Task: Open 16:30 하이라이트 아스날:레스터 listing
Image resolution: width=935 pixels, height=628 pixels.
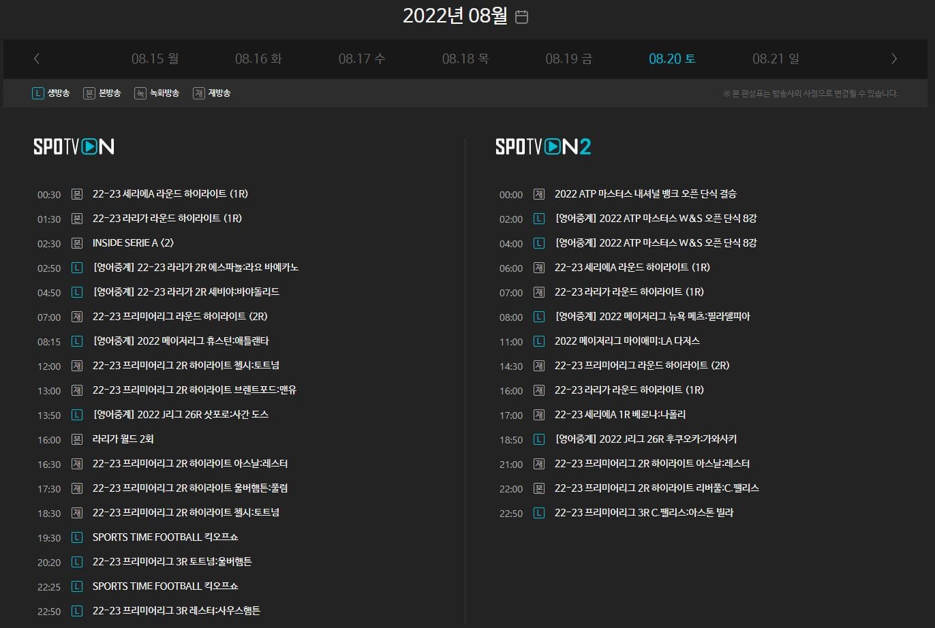Action: coord(190,464)
